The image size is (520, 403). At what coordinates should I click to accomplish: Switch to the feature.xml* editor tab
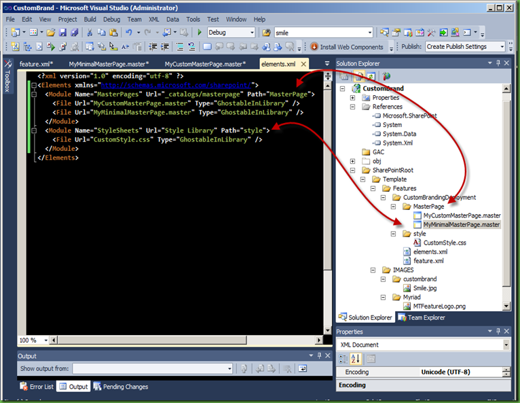36,64
